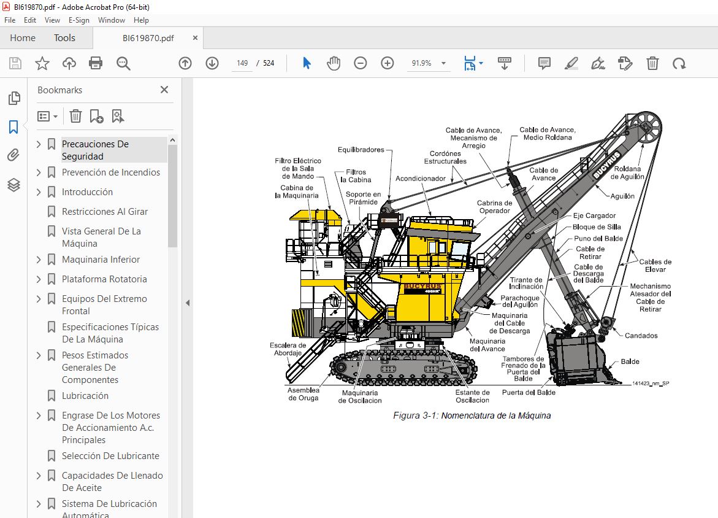The width and height of the screenshot is (718, 518).
Task: Expand Precauciones De Seguridad bookmark
Action: click(x=39, y=144)
